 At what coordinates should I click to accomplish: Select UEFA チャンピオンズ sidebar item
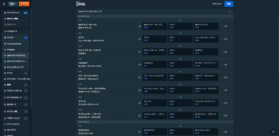(x=16, y=55)
